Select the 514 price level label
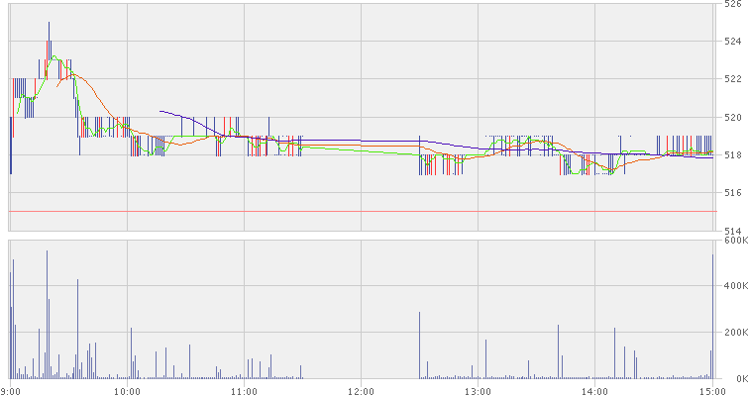Viewport: 748px width, 396px height. (732, 230)
